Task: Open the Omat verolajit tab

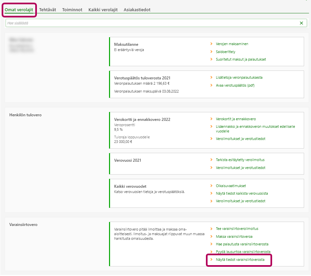Action: 19,10
